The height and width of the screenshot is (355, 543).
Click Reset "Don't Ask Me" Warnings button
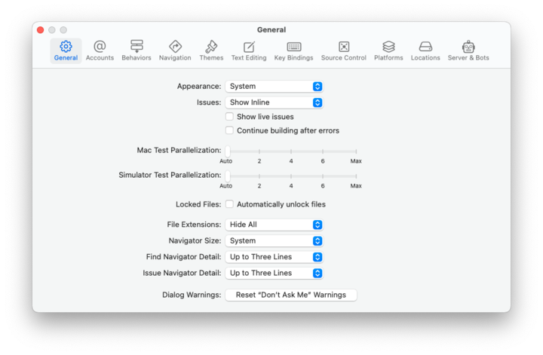click(x=291, y=295)
